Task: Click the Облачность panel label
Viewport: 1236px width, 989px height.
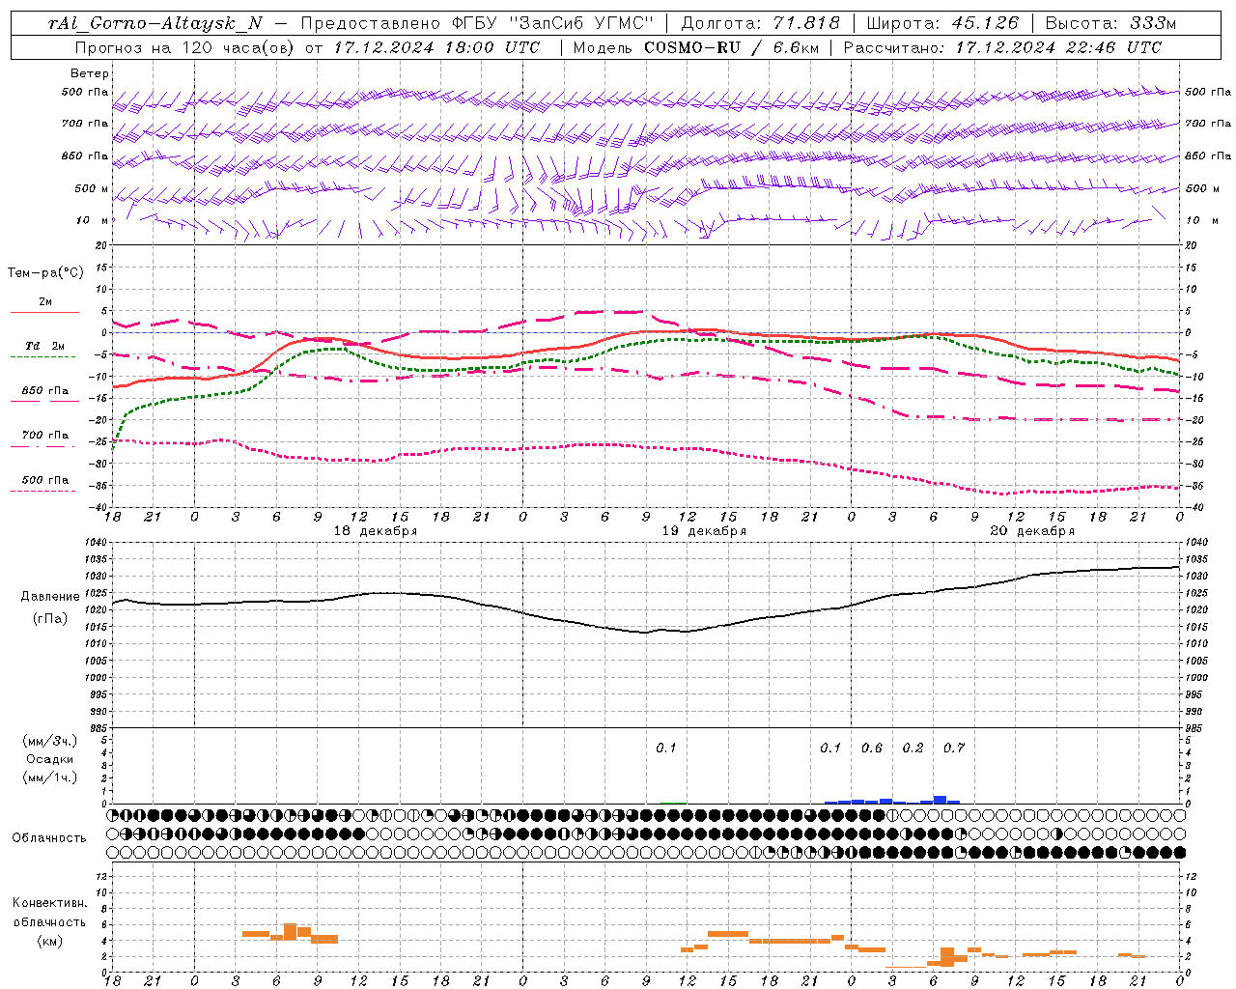Action: coord(48,838)
